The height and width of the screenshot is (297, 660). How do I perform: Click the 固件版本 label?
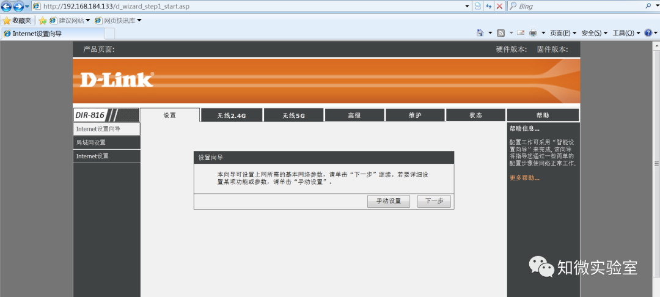click(x=552, y=50)
